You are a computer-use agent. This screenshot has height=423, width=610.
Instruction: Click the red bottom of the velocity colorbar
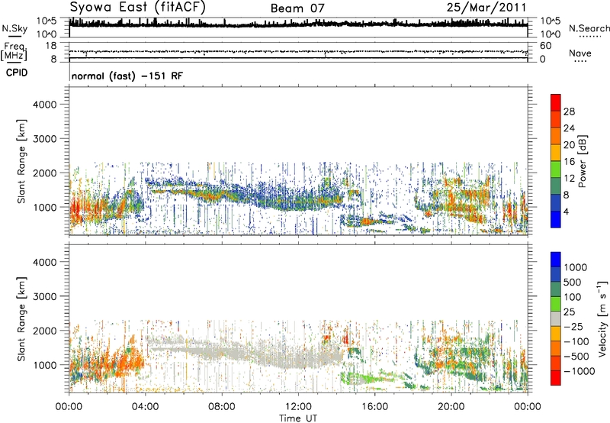(x=556, y=378)
